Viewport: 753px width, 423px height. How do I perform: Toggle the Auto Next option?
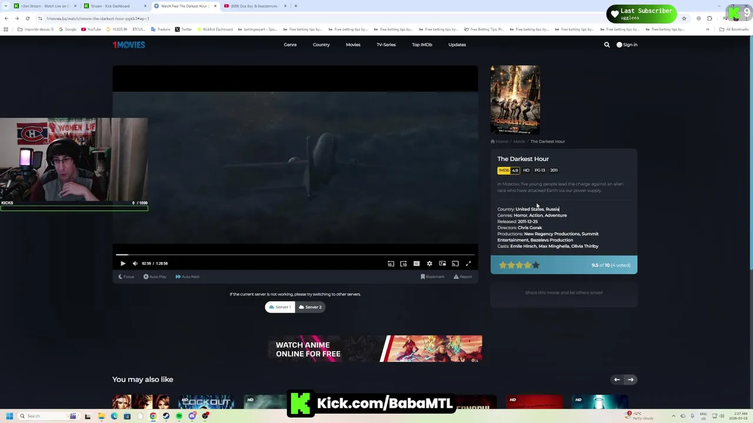(x=188, y=277)
